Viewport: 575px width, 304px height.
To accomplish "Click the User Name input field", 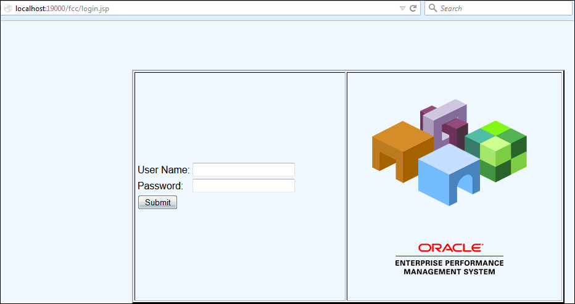I will (x=244, y=170).
